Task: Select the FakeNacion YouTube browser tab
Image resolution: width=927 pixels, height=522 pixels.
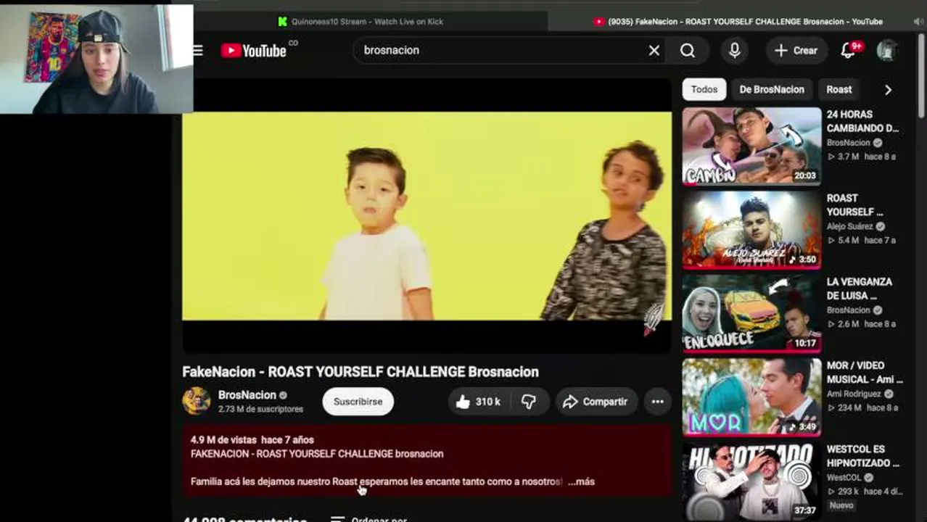Action: tap(738, 22)
